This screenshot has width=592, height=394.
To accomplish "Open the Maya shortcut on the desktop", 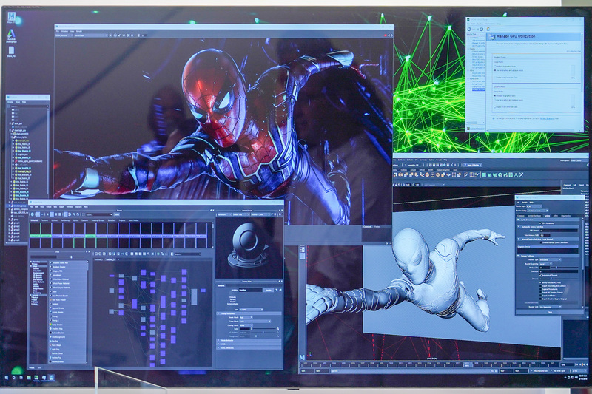I will pyautogui.click(x=12, y=17).
